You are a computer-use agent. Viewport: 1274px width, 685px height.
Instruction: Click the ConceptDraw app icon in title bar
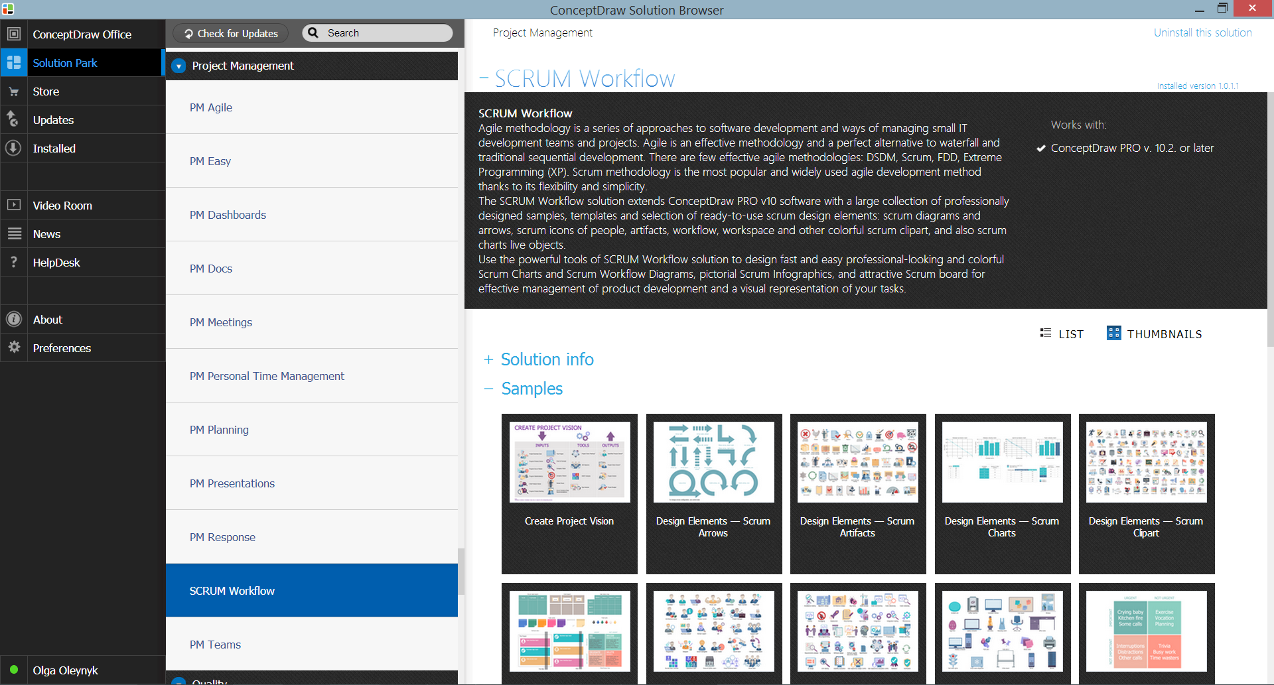coord(8,9)
